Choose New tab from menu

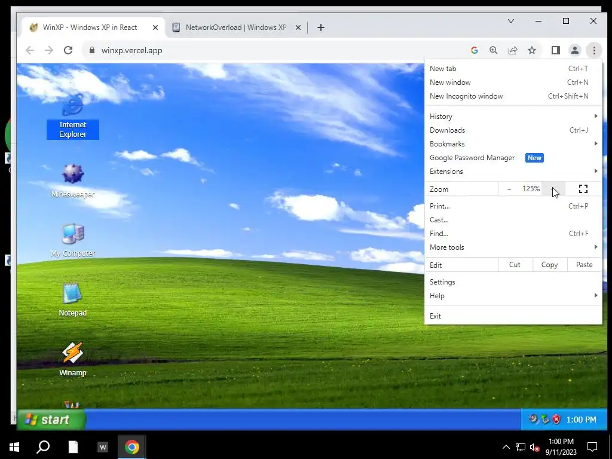pos(513,69)
